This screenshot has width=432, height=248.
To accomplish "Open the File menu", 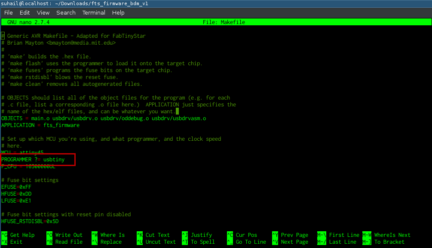I will pos(8,12).
